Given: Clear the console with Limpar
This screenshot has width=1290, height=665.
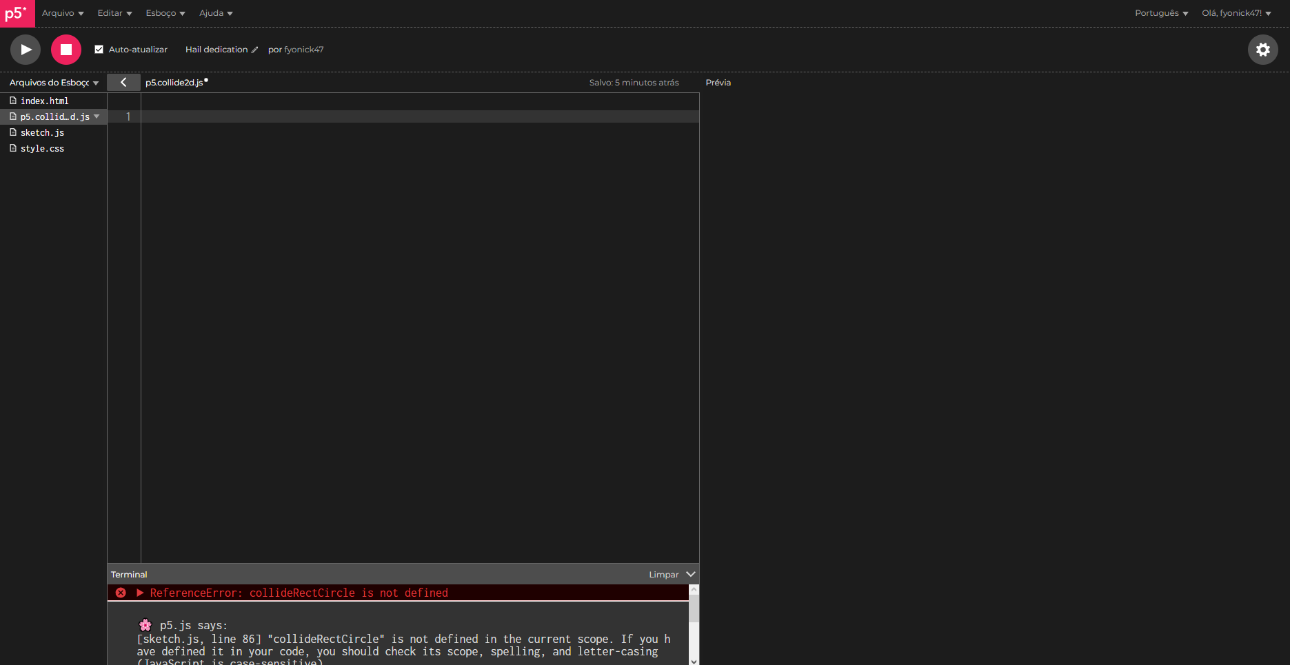Looking at the screenshot, I should click(663, 575).
